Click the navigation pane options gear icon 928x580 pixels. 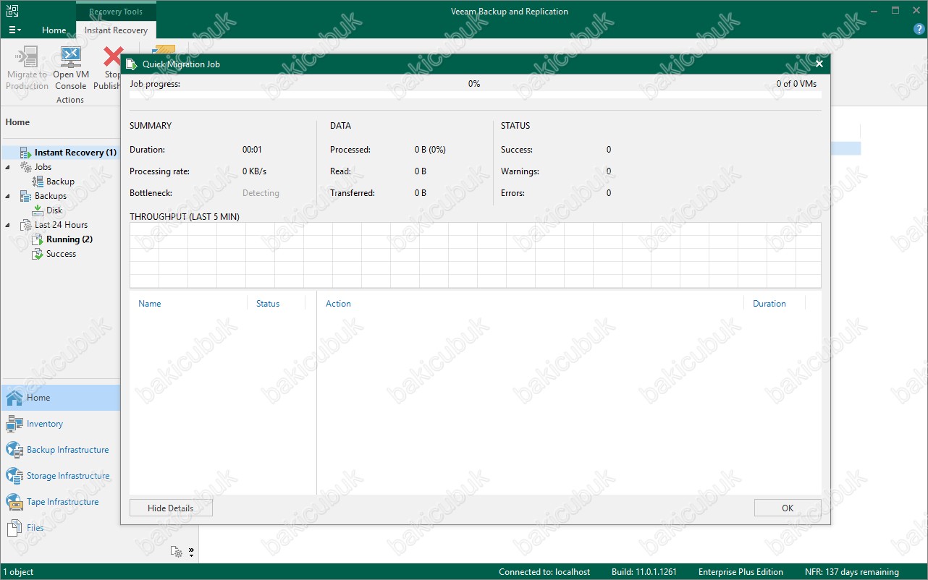(176, 552)
